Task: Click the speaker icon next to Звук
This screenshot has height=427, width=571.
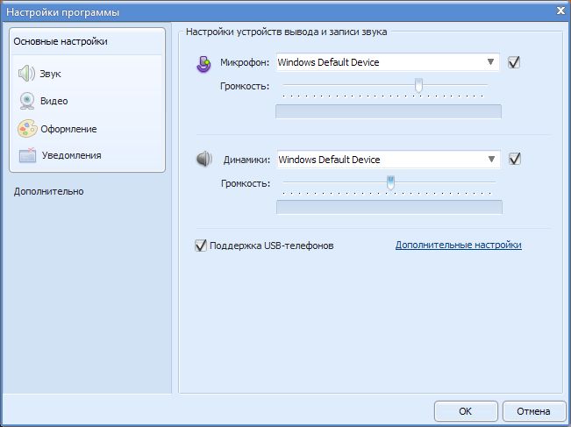Action: [x=26, y=74]
